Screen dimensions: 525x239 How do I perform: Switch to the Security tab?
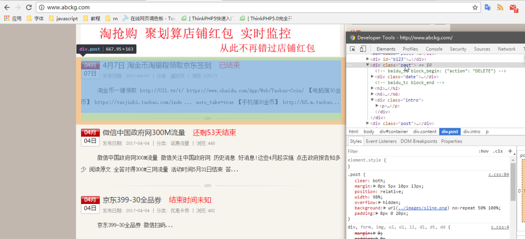pyautogui.click(x=458, y=49)
